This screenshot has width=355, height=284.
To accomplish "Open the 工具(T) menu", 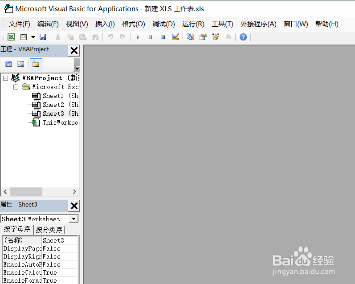I will tap(222, 24).
